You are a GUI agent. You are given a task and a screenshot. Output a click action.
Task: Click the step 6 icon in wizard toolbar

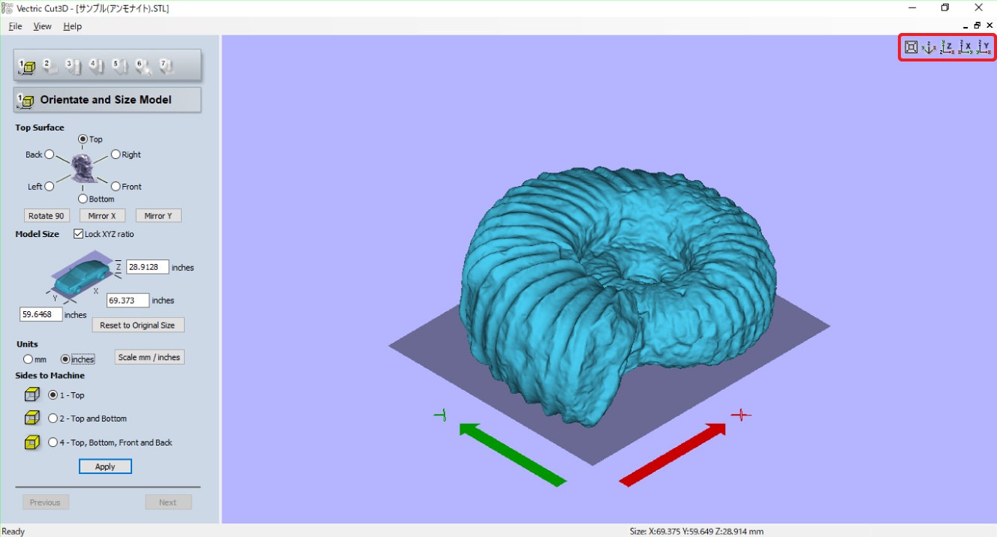[x=143, y=66]
